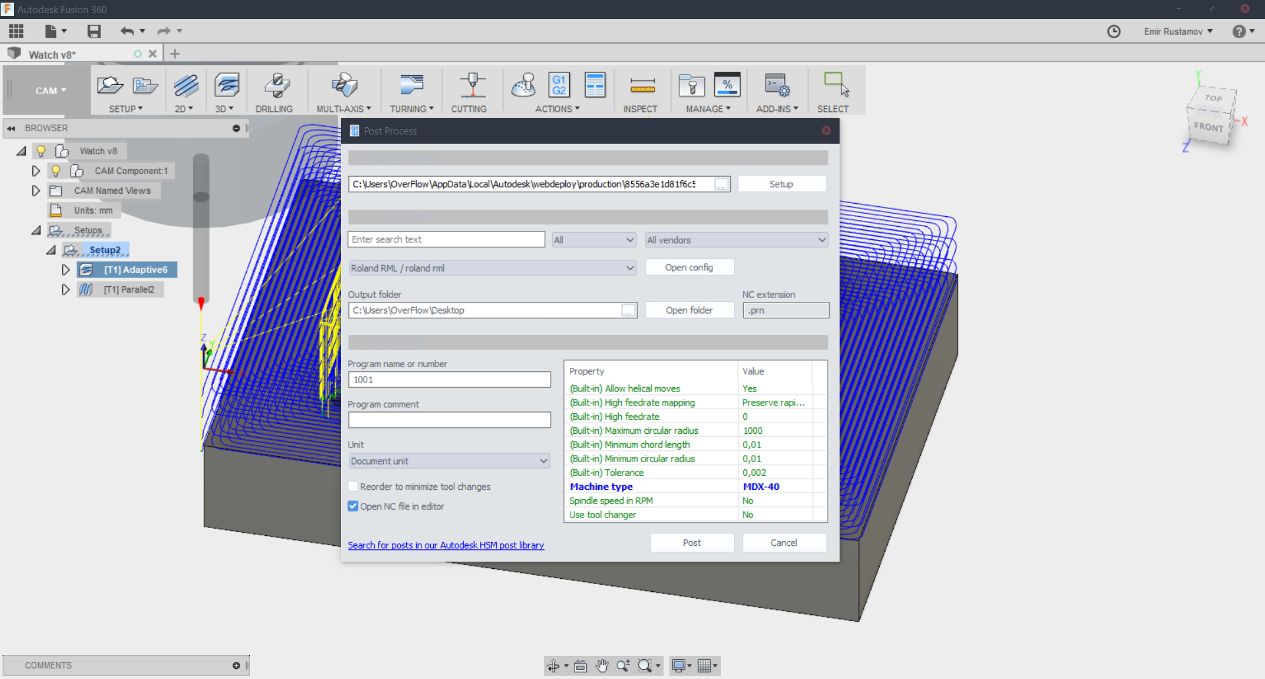This screenshot has height=679, width=1265.
Task: Expand the CAM Component:1 tree node
Action: (36, 171)
